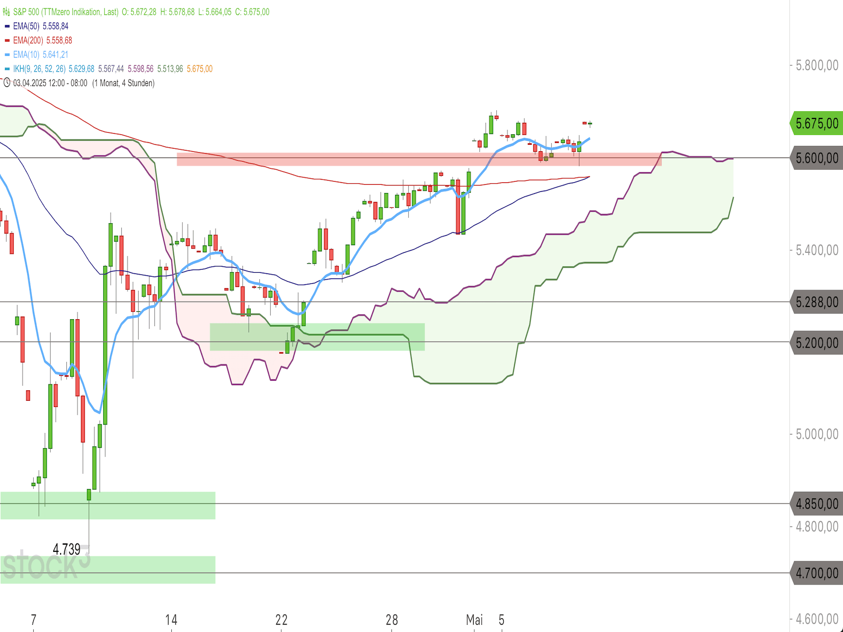
Task: Click the candlestick chart icon beside S&P 500
Action: tap(6, 12)
